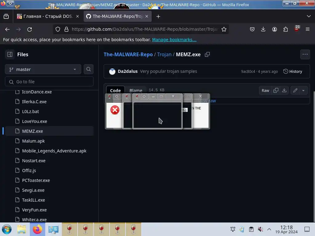The image size is (315, 236).
Task: Close the Главная - Старый DOS tab
Action: [x=78, y=17]
